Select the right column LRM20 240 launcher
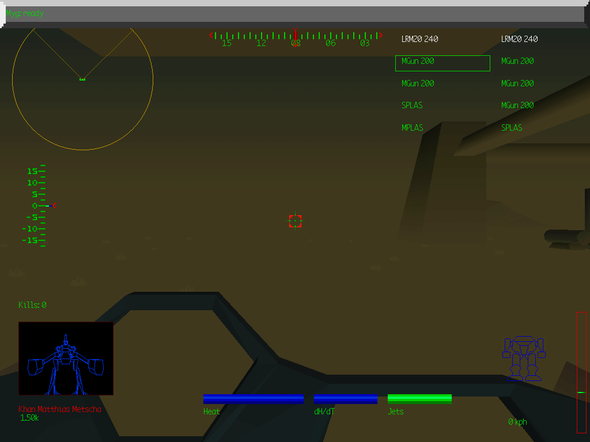590x442 pixels. click(519, 39)
